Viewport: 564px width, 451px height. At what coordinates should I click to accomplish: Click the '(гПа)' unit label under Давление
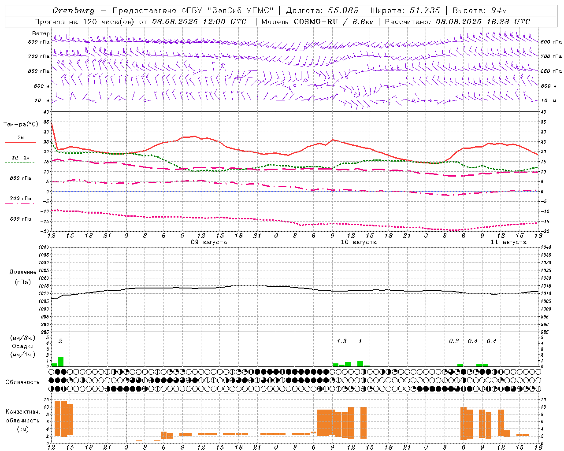pyautogui.click(x=22, y=282)
